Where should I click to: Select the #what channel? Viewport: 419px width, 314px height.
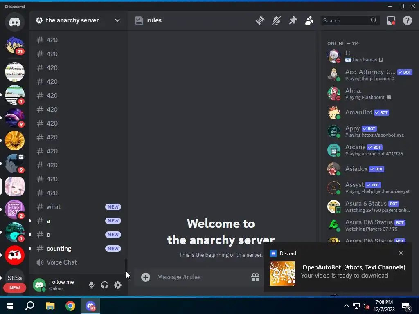point(79,206)
